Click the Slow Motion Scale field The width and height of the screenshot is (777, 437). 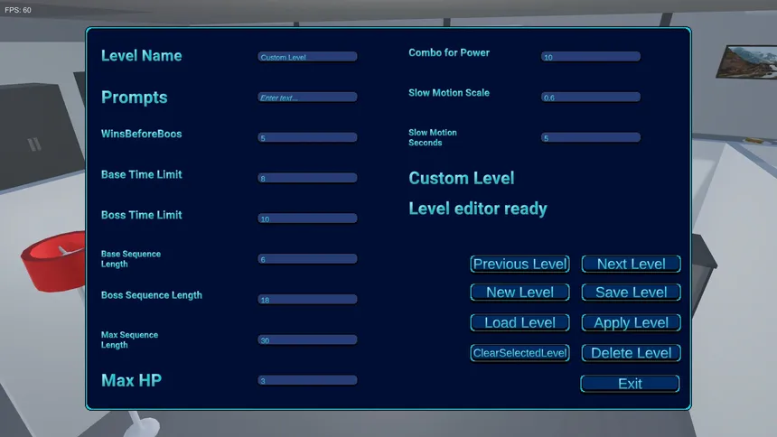click(591, 98)
